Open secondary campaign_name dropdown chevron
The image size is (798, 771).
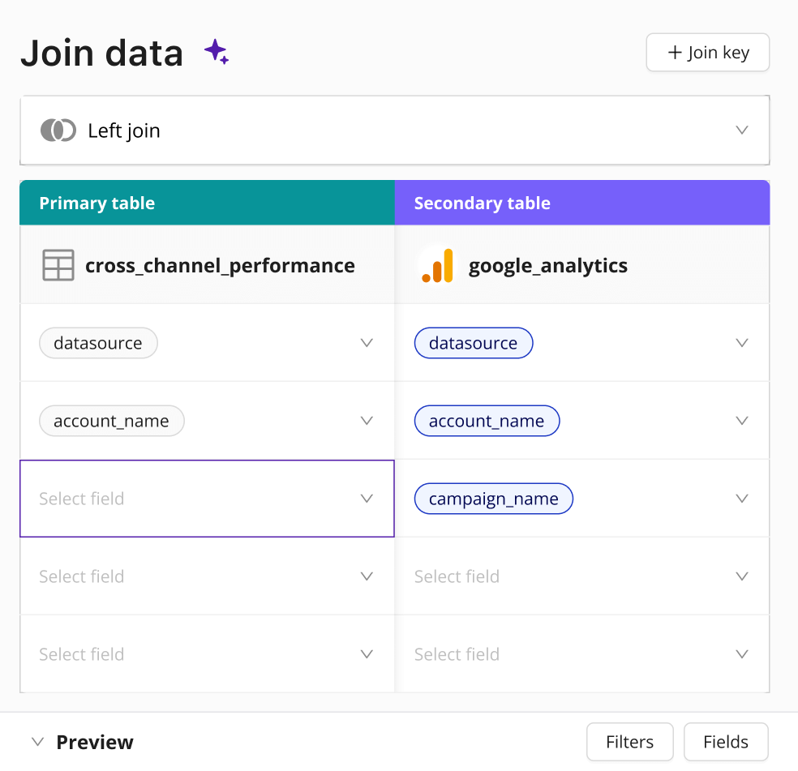[x=741, y=499]
